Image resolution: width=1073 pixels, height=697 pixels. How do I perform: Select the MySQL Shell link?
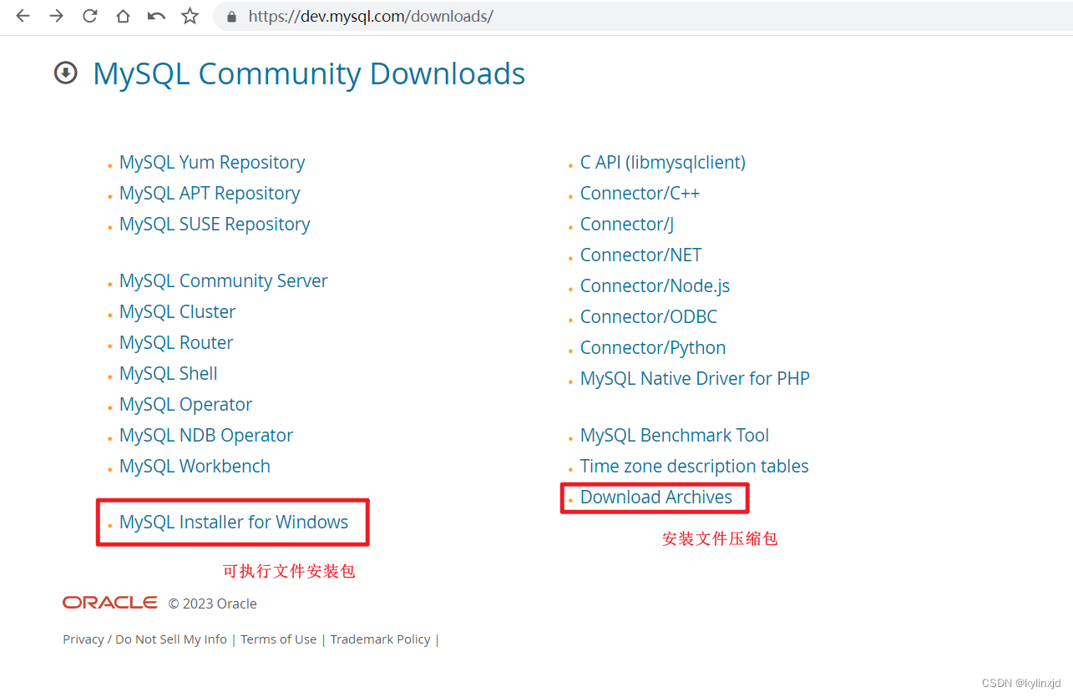pyautogui.click(x=169, y=373)
